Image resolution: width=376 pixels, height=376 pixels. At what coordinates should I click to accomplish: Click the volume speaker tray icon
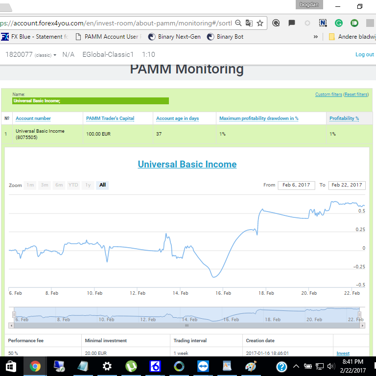click(331, 366)
